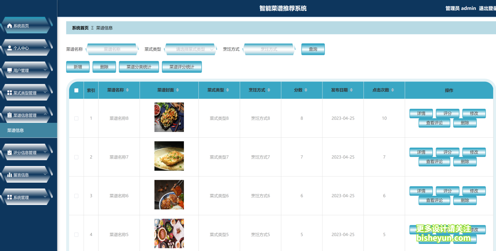Viewport: 496px width, 251px height.
Task: Select 菜谱信息 submenu item in sidebar
Action: click(15, 130)
